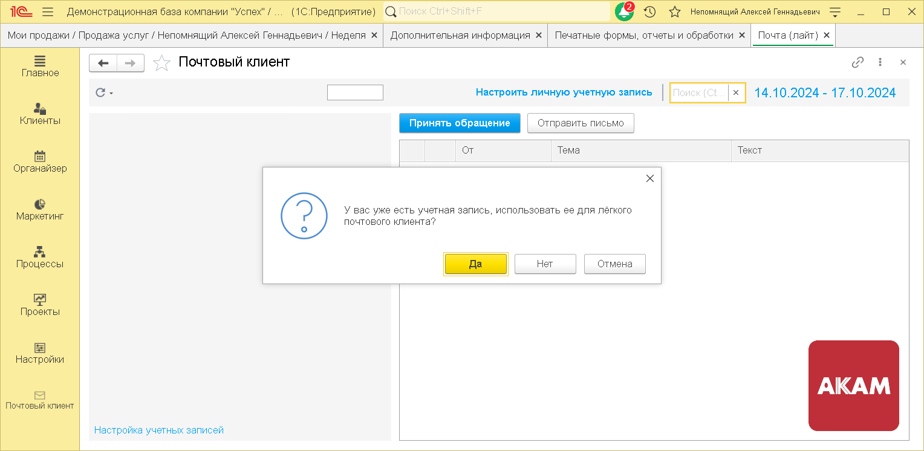
Task: Open notifications bell with badge 2
Action: 625,11
